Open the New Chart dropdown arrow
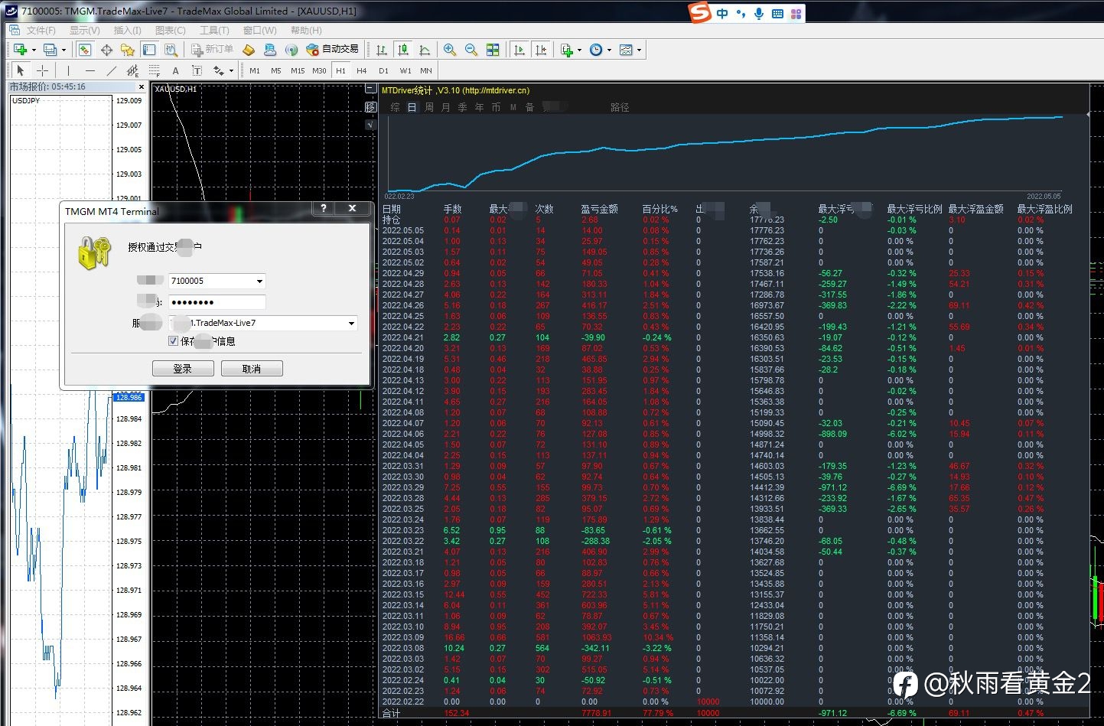 pos(34,50)
